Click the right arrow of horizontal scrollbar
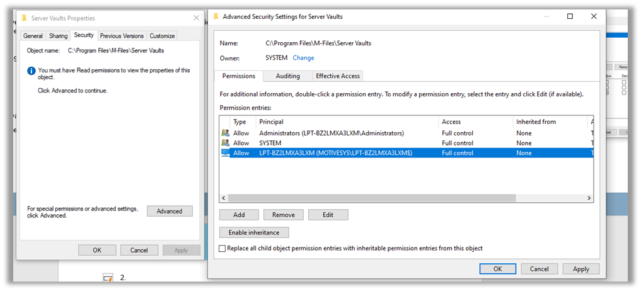 tap(589, 198)
